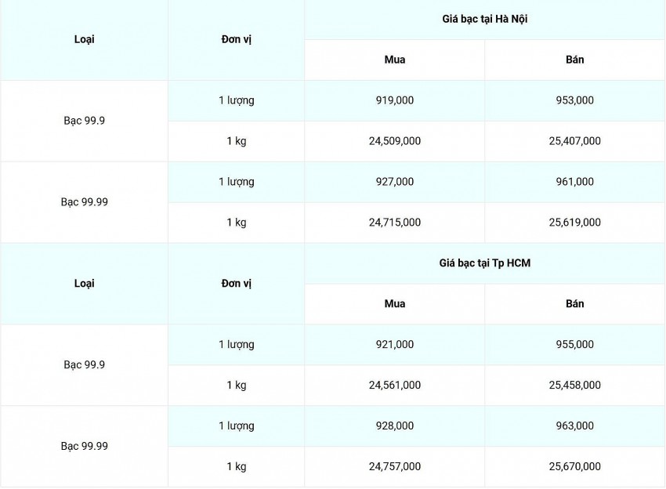
Task: Click the cell showing 25,458,000
Action: pyautogui.click(x=574, y=386)
